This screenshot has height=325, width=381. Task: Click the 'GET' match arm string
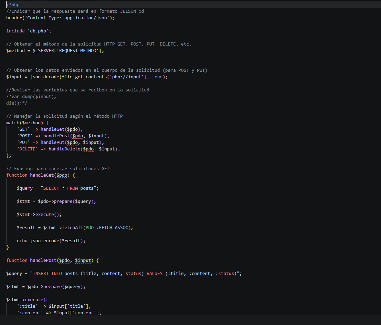pos(23,129)
